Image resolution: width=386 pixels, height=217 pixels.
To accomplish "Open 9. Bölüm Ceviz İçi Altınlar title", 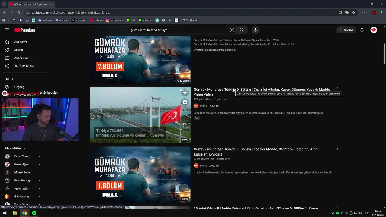I will coord(262,92).
